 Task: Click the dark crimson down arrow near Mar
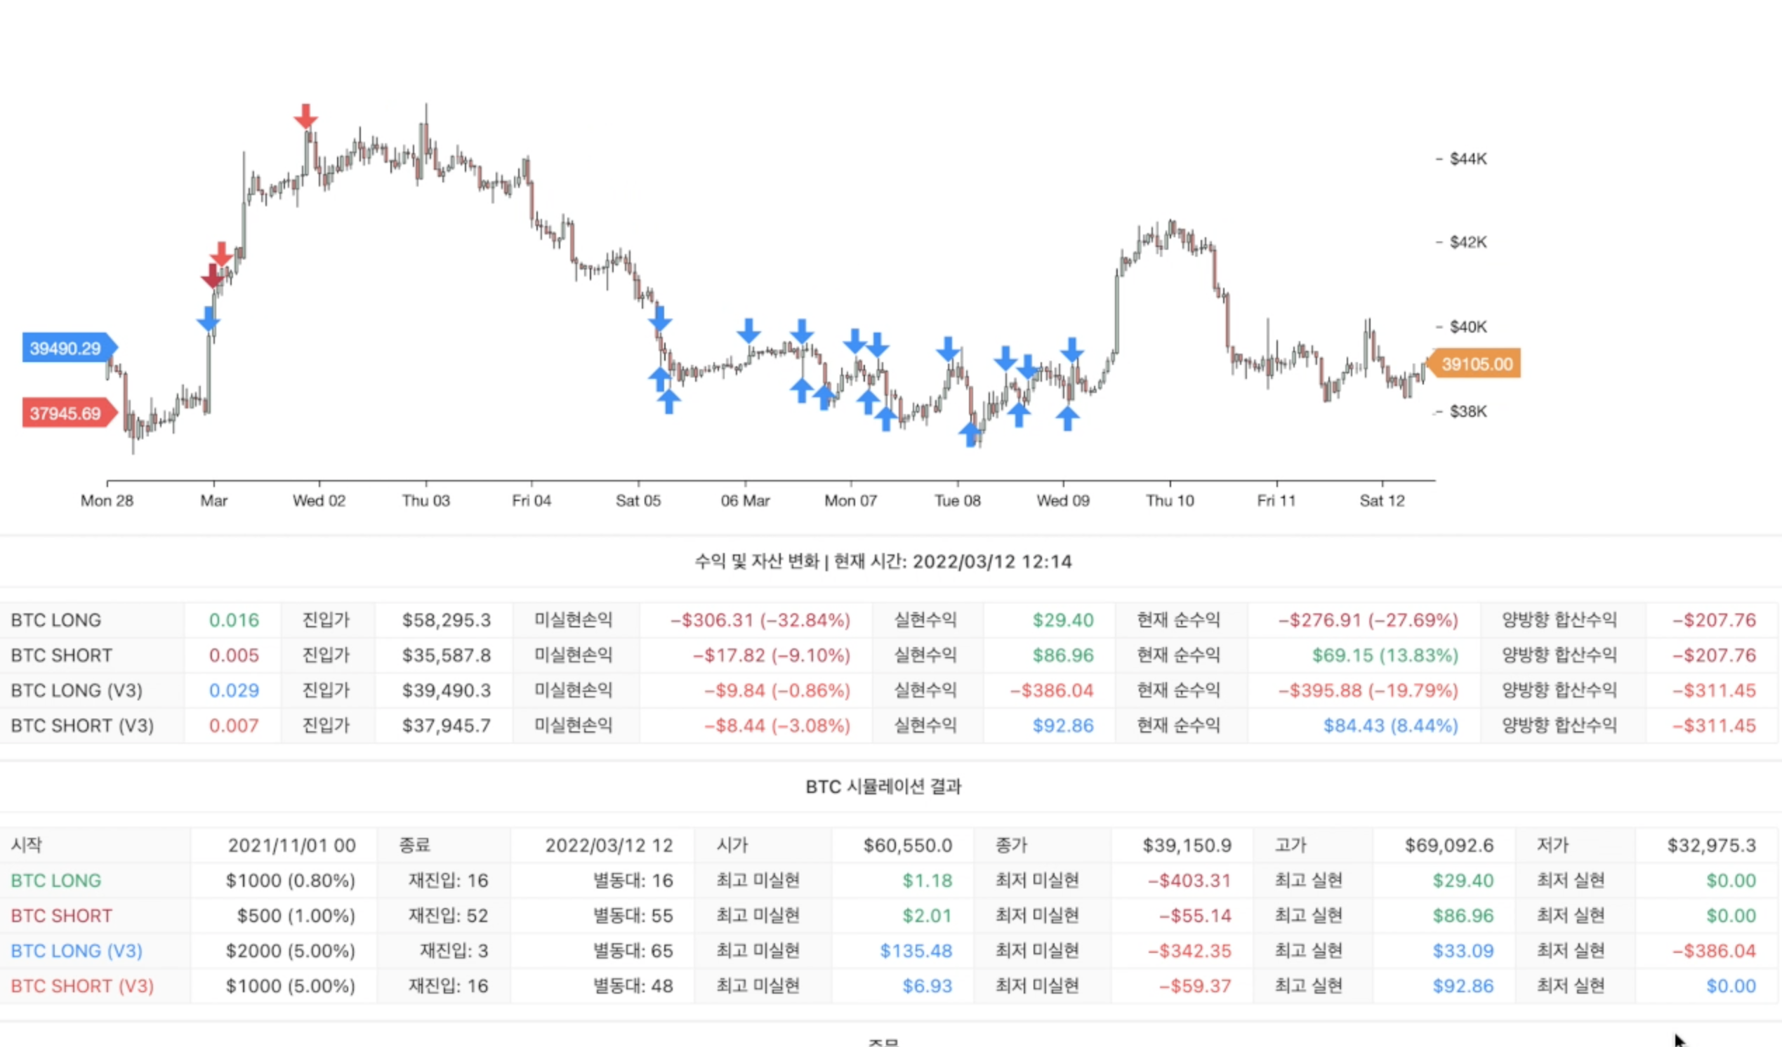click(x=212, y=276)
